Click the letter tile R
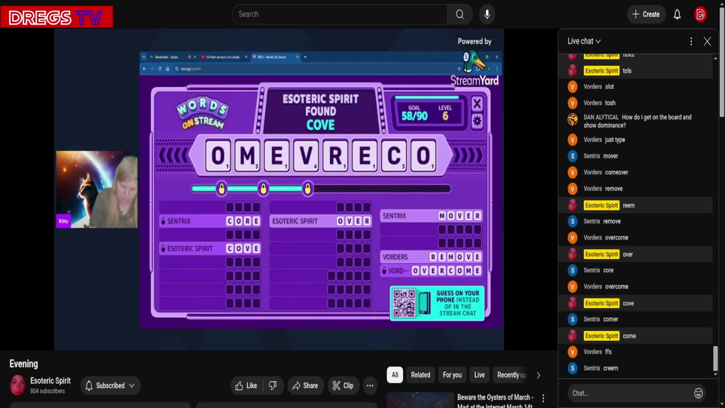 click(335, 155)
